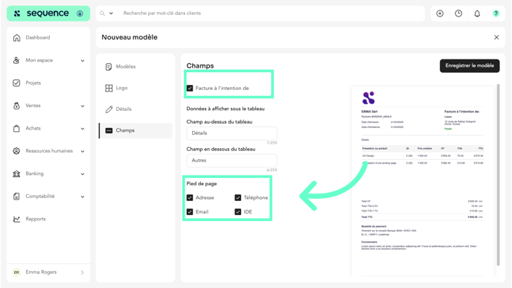Click the ER user avatar

16,272
